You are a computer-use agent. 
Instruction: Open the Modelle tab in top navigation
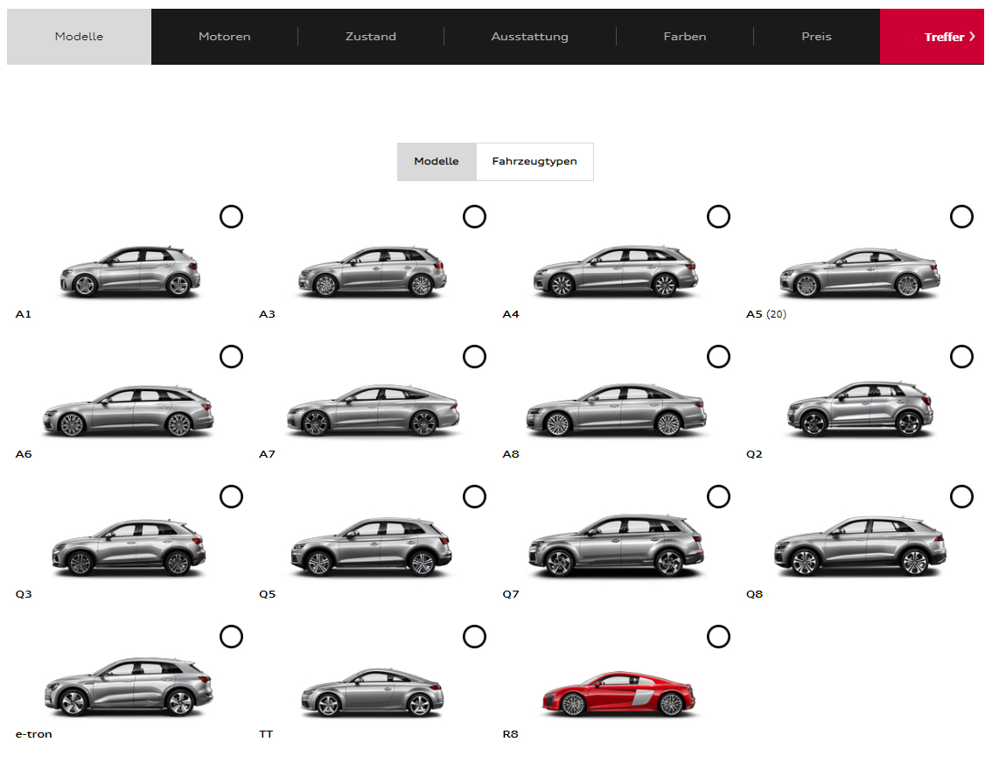79,37
